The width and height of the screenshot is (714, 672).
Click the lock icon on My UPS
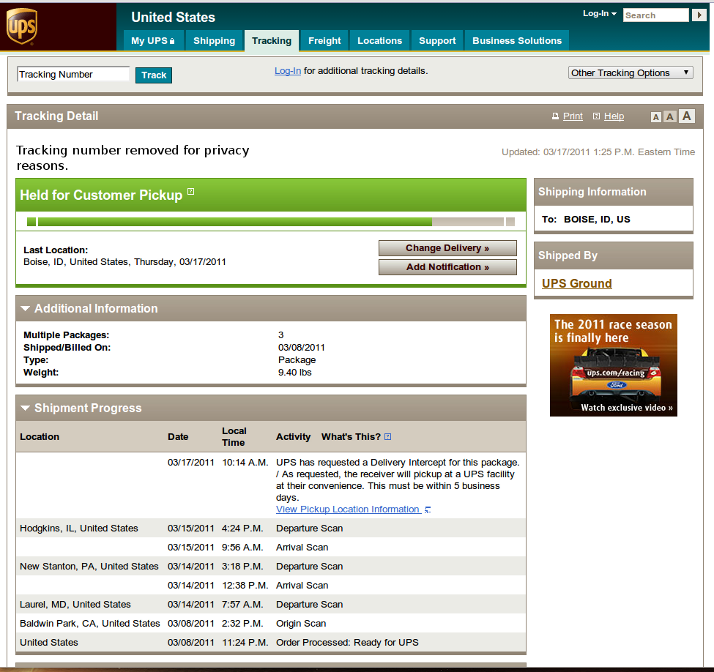click(x=172, y=41)
